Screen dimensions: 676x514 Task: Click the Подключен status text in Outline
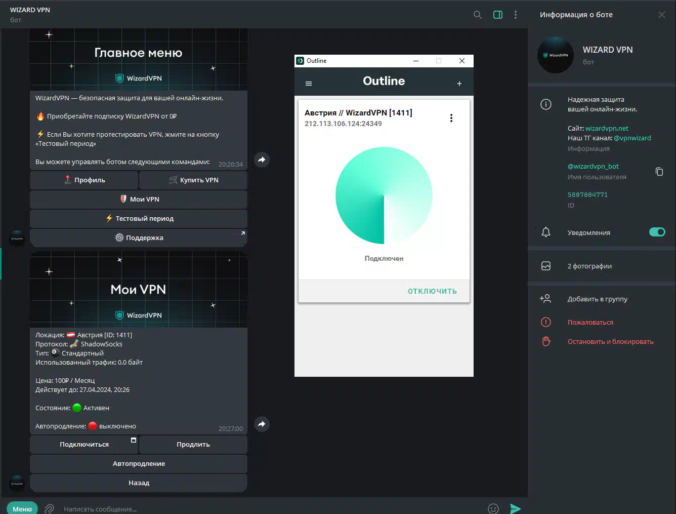pyautogui.click(x=384, y=258)
